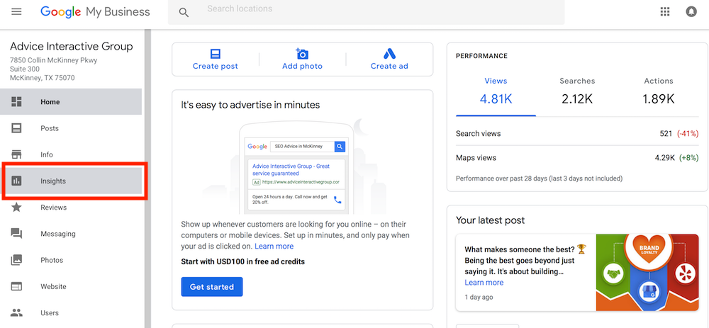Screen dimensions: 709x328
Task: Click the Info storefront icon
Action: 16,154
